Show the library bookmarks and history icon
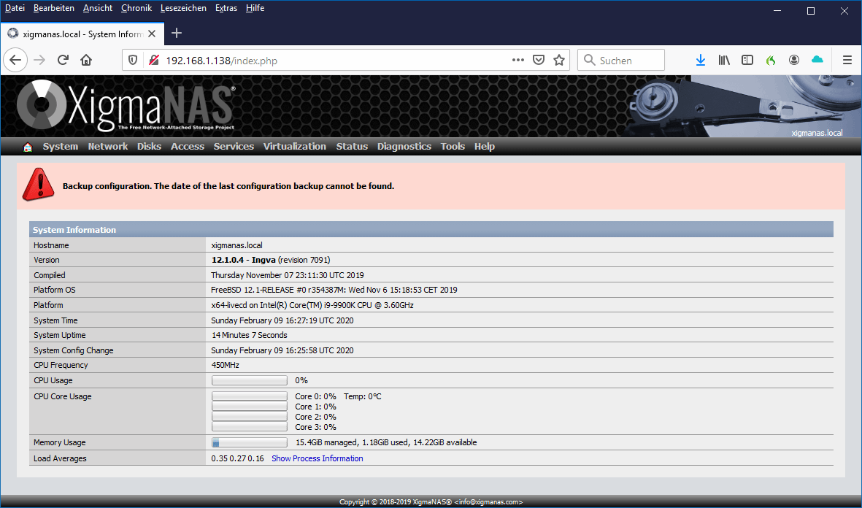The width and height of the screenshot is (862, 508). 723,61
